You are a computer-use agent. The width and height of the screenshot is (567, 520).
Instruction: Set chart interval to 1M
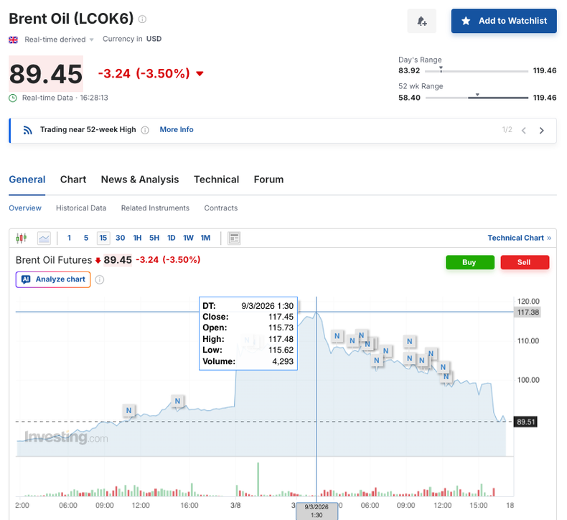coord(205,238)
